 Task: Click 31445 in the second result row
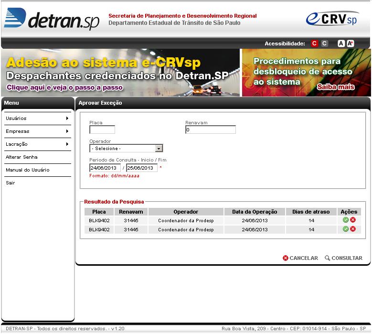pyautogui.click(x=131, y=229)
